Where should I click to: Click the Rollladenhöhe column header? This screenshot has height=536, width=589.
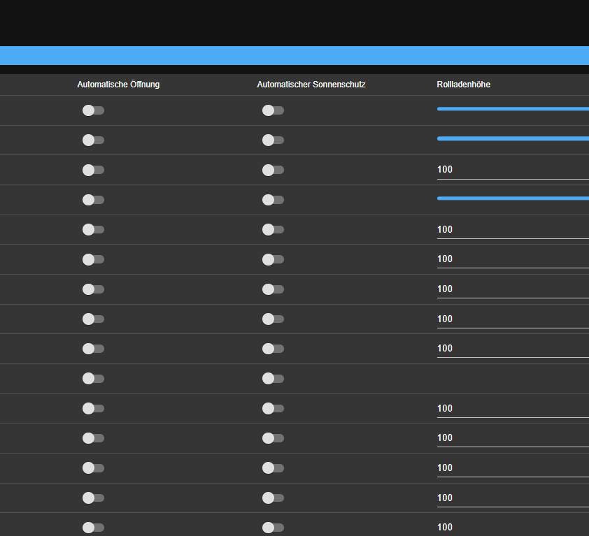coord(463,85)
